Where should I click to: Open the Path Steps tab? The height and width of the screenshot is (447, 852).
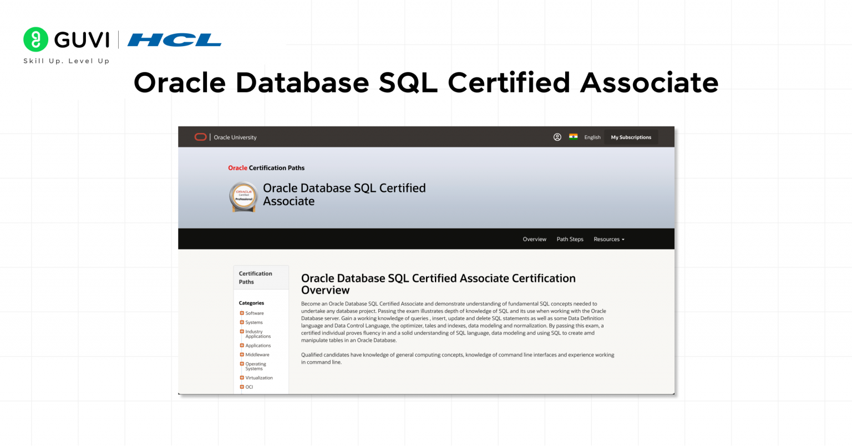pos(570,238)
